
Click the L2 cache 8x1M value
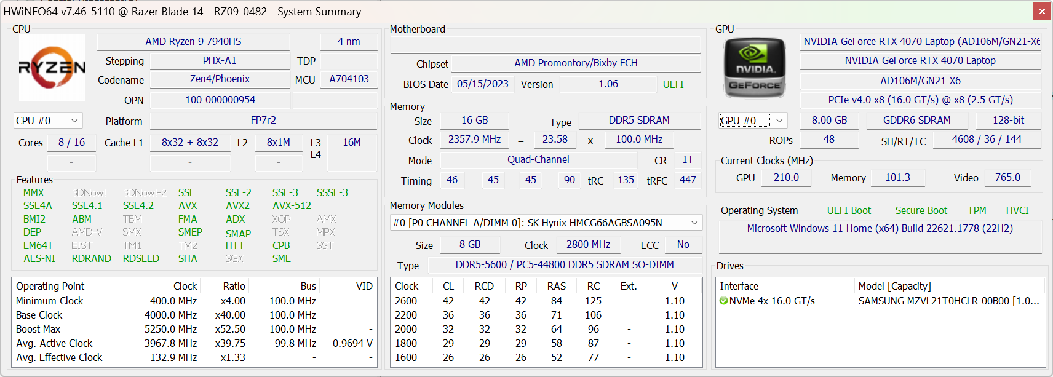pos(279,142)
